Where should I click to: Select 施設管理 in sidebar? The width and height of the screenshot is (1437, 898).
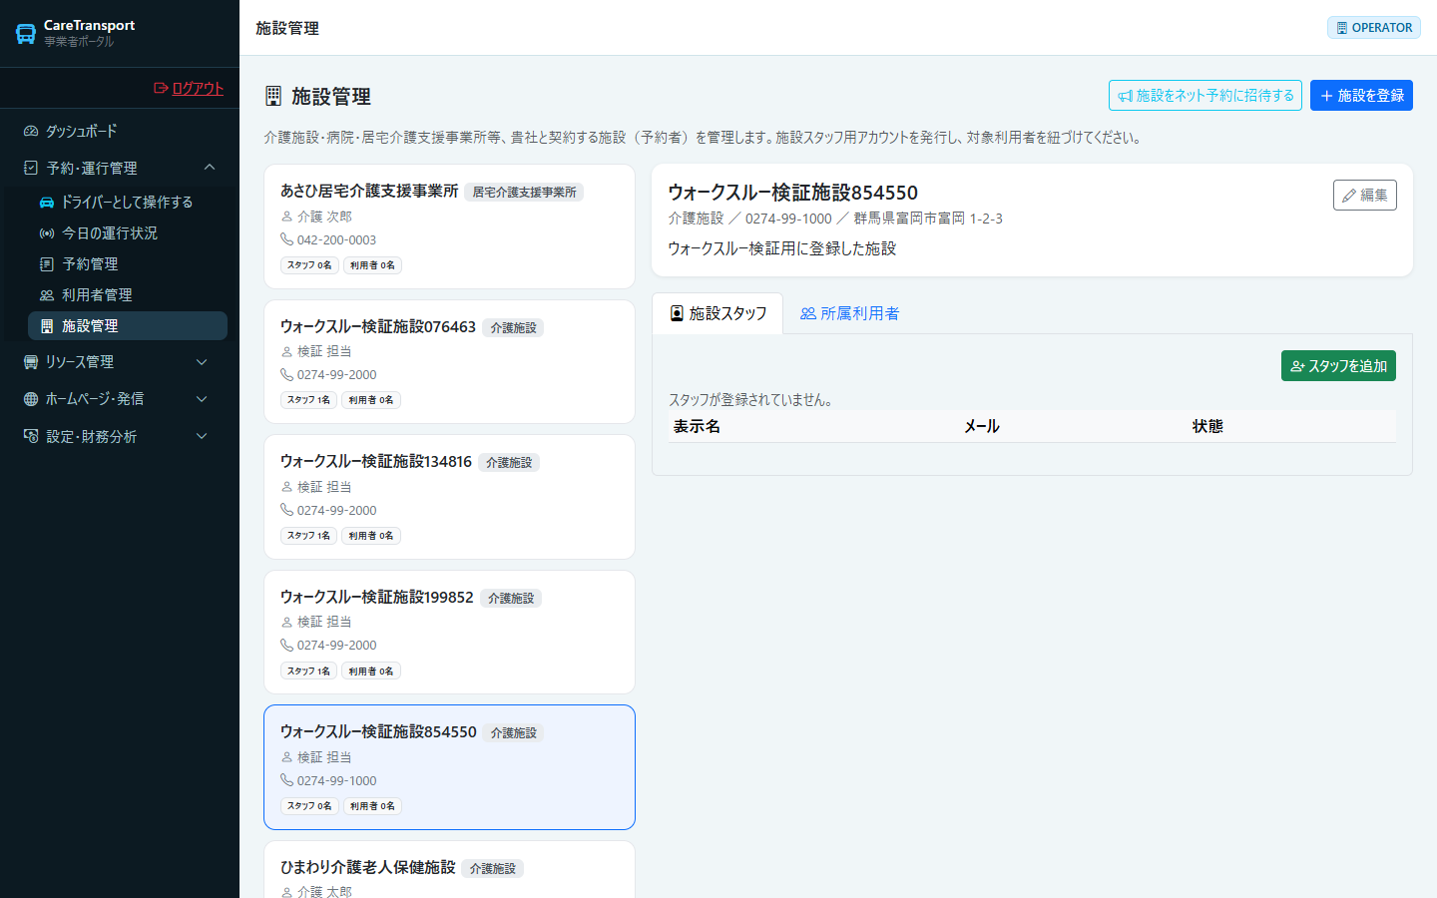tap(128, 325)
